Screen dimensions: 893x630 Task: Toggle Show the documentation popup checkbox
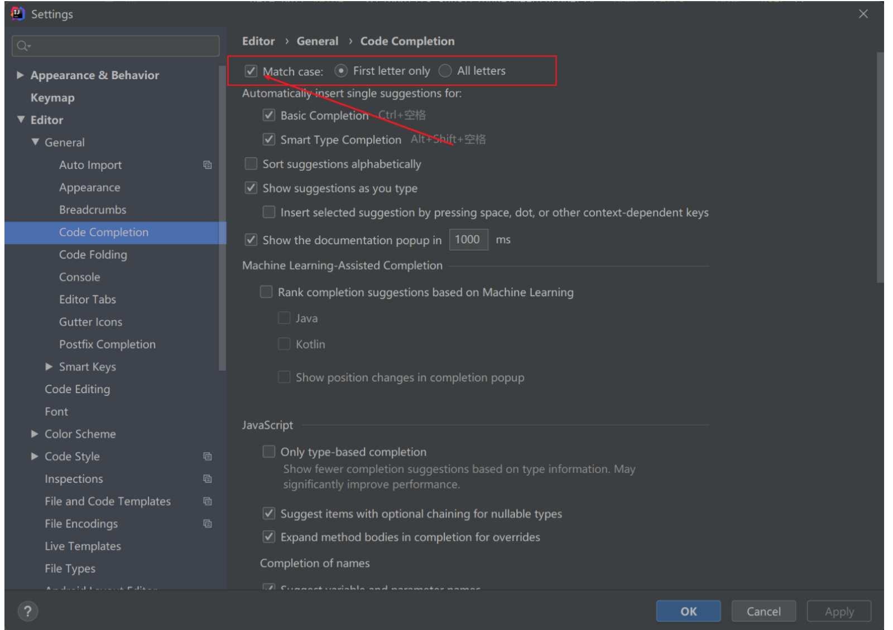click(251, 240)
